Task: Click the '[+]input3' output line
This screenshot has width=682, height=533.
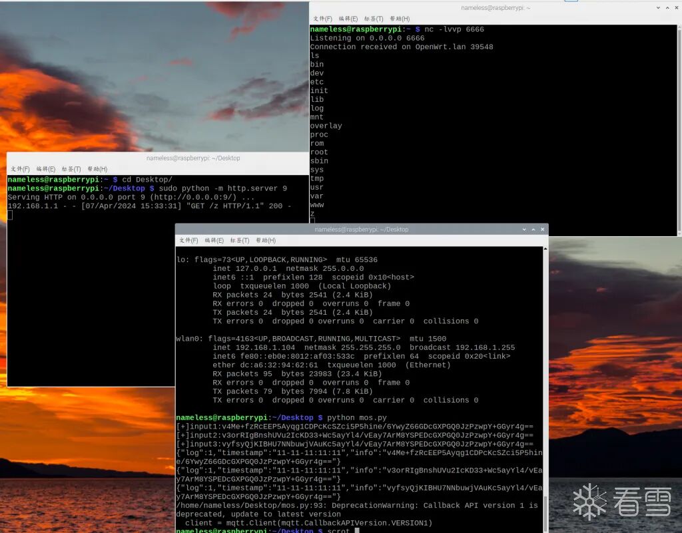Action: 354,444
